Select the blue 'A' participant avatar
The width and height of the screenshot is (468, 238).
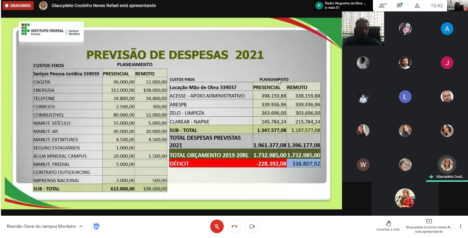tap(447, 29)
